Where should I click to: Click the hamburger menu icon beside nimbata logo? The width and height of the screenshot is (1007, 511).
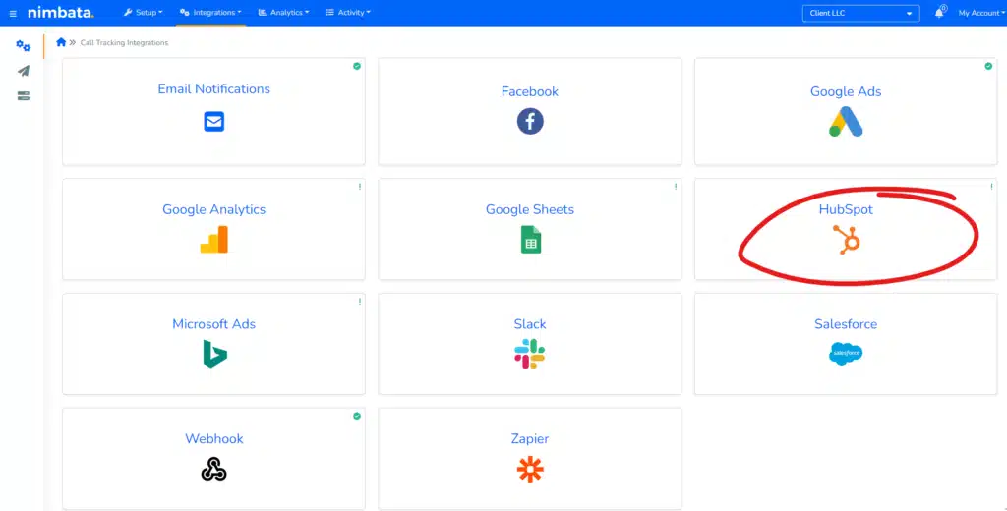[13, 14]
